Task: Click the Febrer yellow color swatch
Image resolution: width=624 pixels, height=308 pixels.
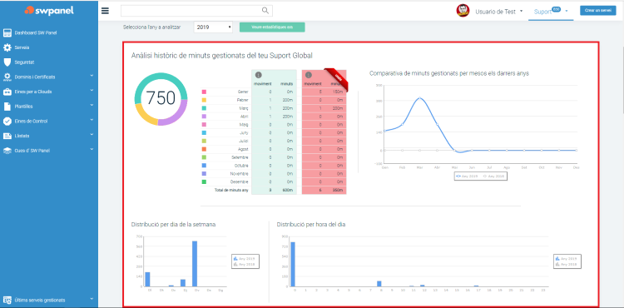Action: [x=204, y=100]
